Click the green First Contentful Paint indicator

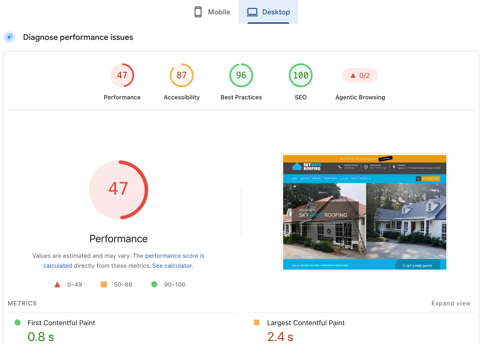(x=18, y=323)
